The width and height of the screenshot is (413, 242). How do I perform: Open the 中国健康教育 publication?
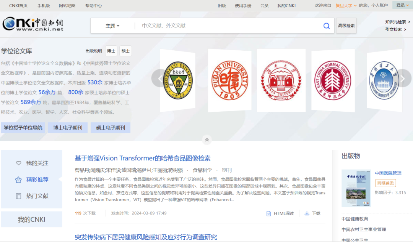click(355, 219)
